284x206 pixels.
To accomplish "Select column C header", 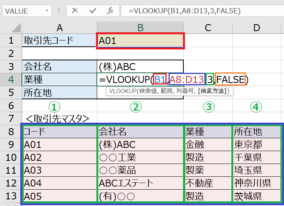I will (208, 28).
